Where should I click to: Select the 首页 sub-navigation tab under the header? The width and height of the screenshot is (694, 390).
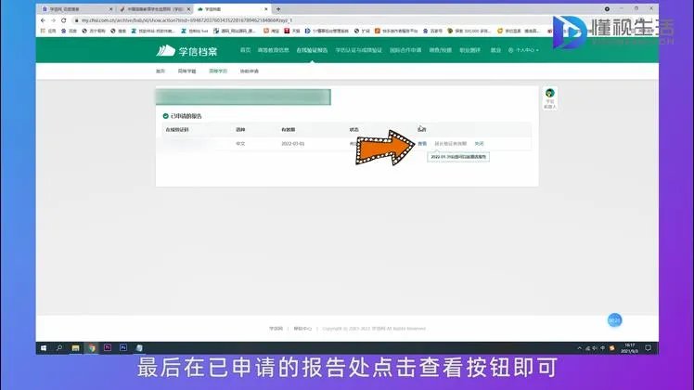click(161, 71)
